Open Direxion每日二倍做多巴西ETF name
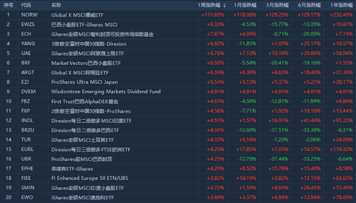Viewport: 356px width, 203px height. 85,130
